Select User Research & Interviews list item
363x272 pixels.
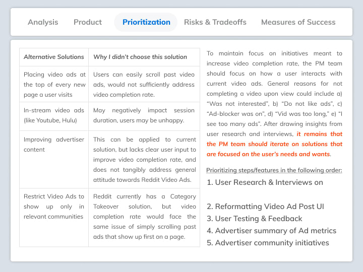(265, 182)
